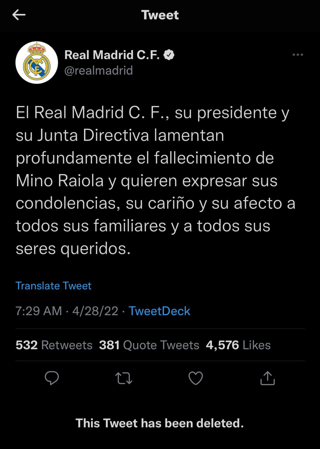Tap the Tweet header title
Image resolution: width=320 pixels, height=449 pixels.
pyautogui.click(x=160, y=15)
